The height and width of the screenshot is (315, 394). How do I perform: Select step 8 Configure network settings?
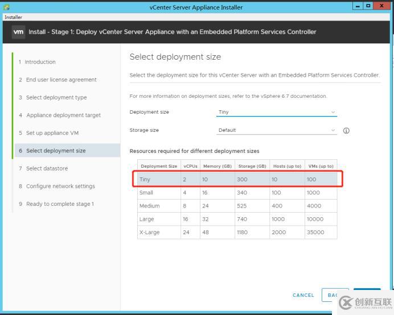click(x=57, y=186)
